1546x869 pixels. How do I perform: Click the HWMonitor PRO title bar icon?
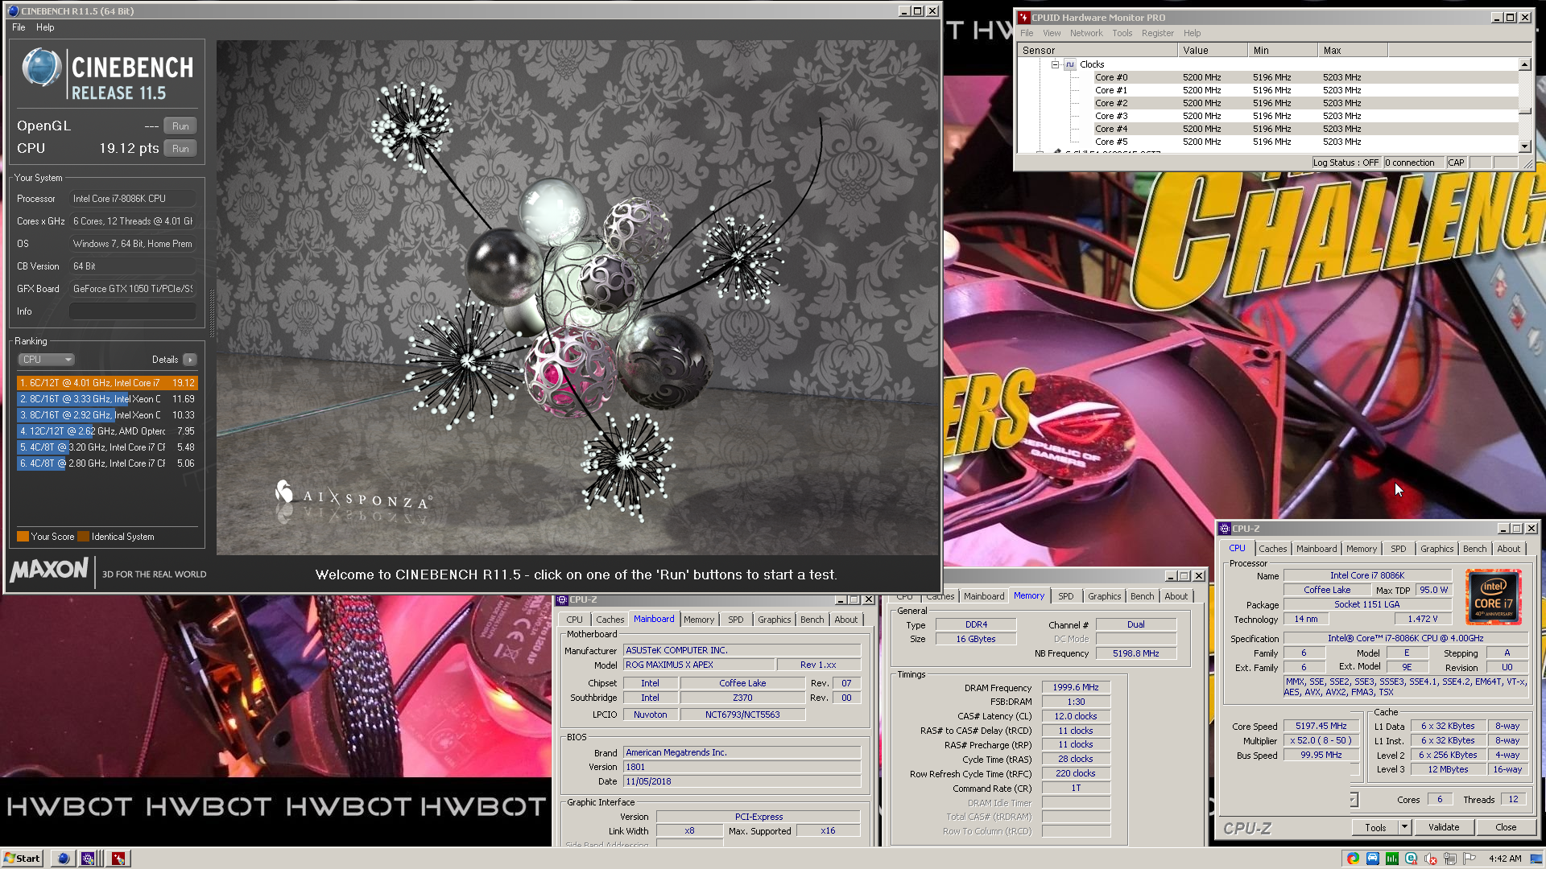[1023, 17]
